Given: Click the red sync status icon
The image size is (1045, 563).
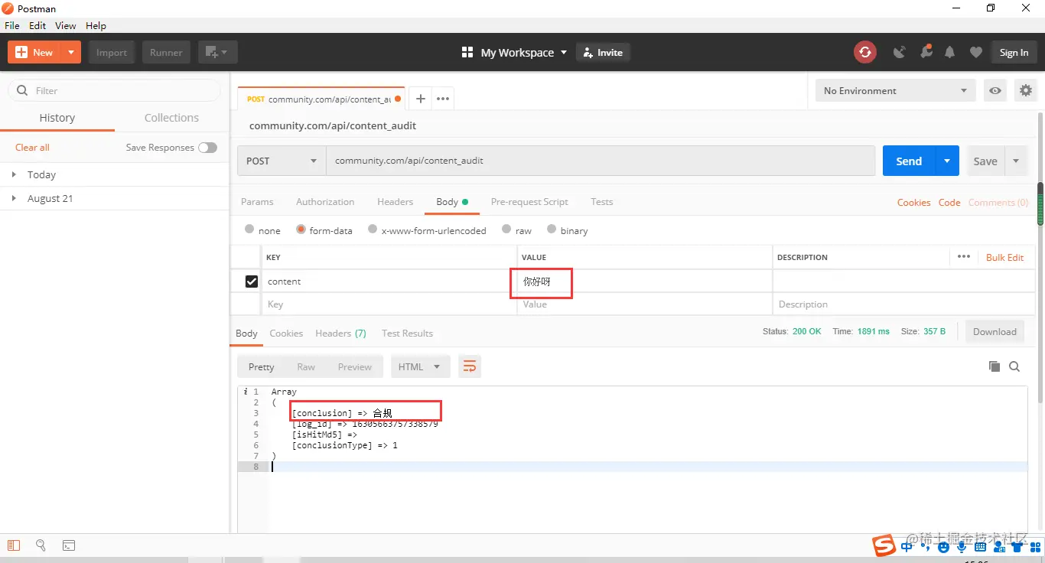Looking at the screenshot, I should tap(865, 52).
